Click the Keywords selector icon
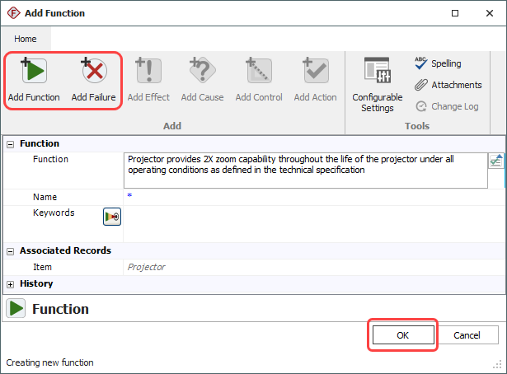The width and height of the screenshot is (507, 374). 111,217
